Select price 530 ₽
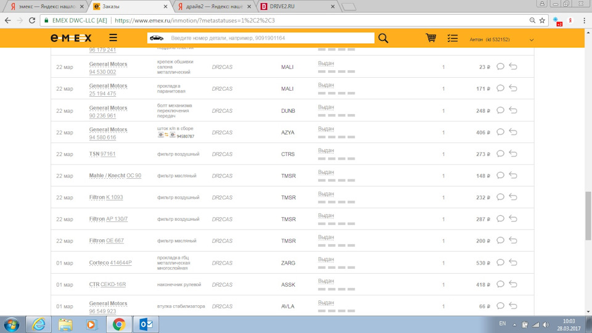The width and height of the screenshot is (592, 333). [x=483, y=263]
